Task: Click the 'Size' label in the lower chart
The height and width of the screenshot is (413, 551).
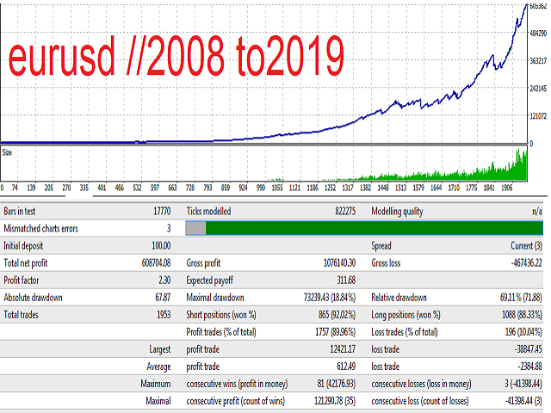Action: pos(7,151)
